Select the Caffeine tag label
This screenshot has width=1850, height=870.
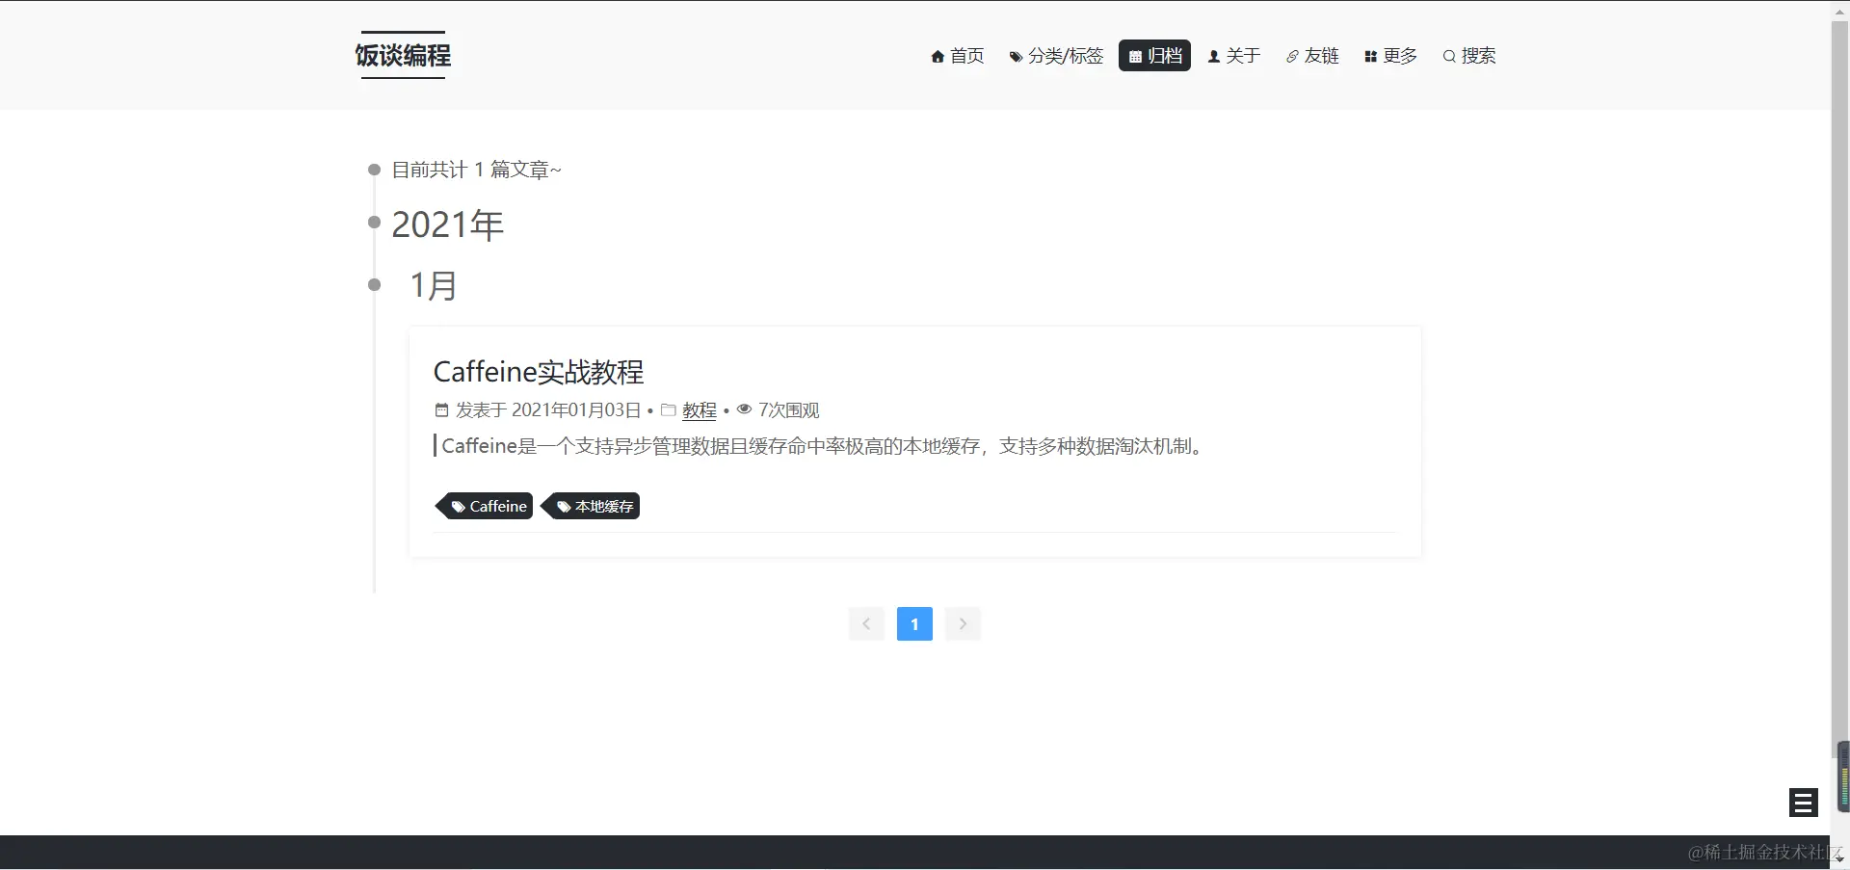pos(485,506)
